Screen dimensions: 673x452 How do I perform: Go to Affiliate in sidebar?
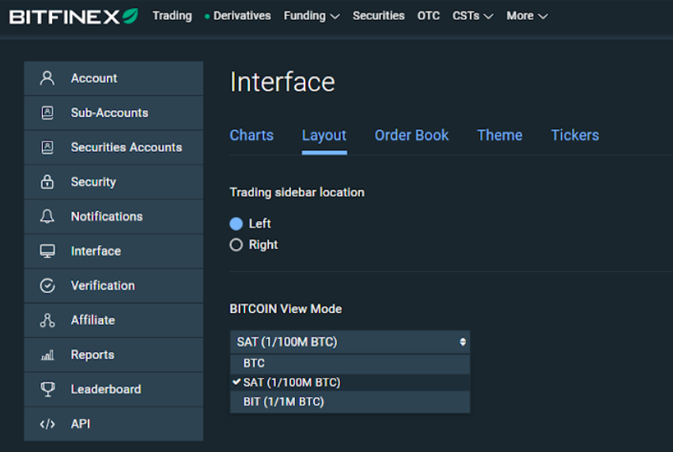(114, 320)
